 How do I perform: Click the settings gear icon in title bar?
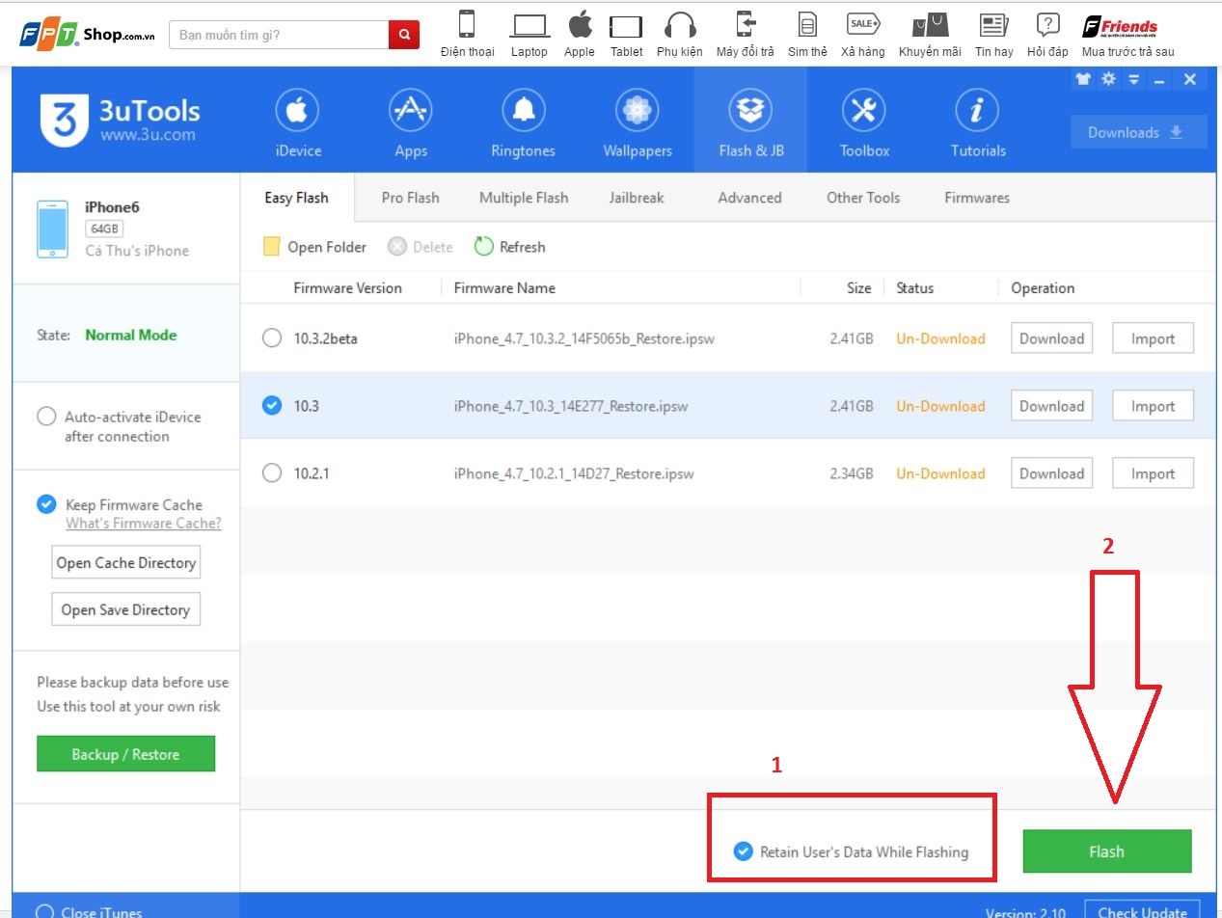1108,80
